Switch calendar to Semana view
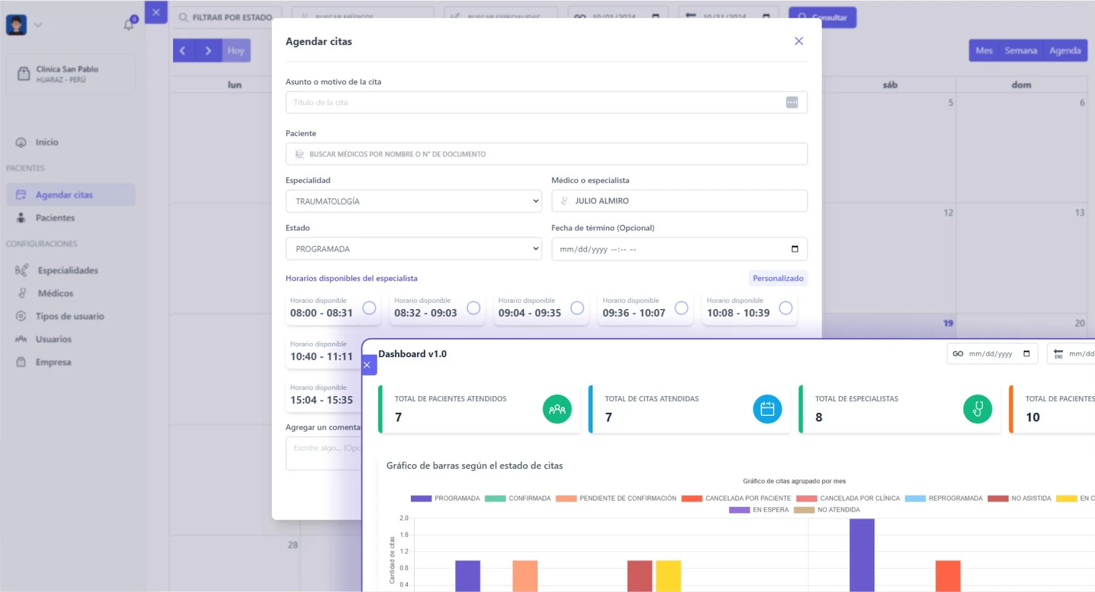1095x592 pixels. [1020, 51]
